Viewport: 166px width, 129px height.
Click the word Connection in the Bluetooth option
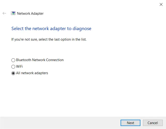coord(54,60)
